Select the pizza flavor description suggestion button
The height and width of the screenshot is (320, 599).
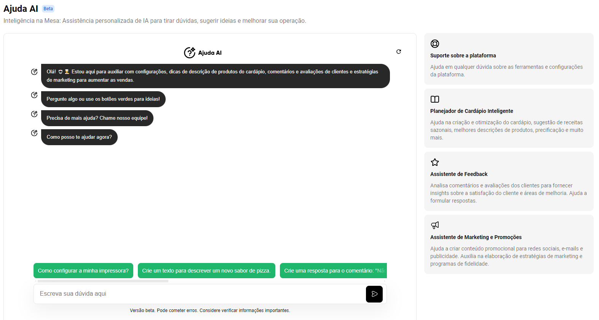(x=206, y=271)
